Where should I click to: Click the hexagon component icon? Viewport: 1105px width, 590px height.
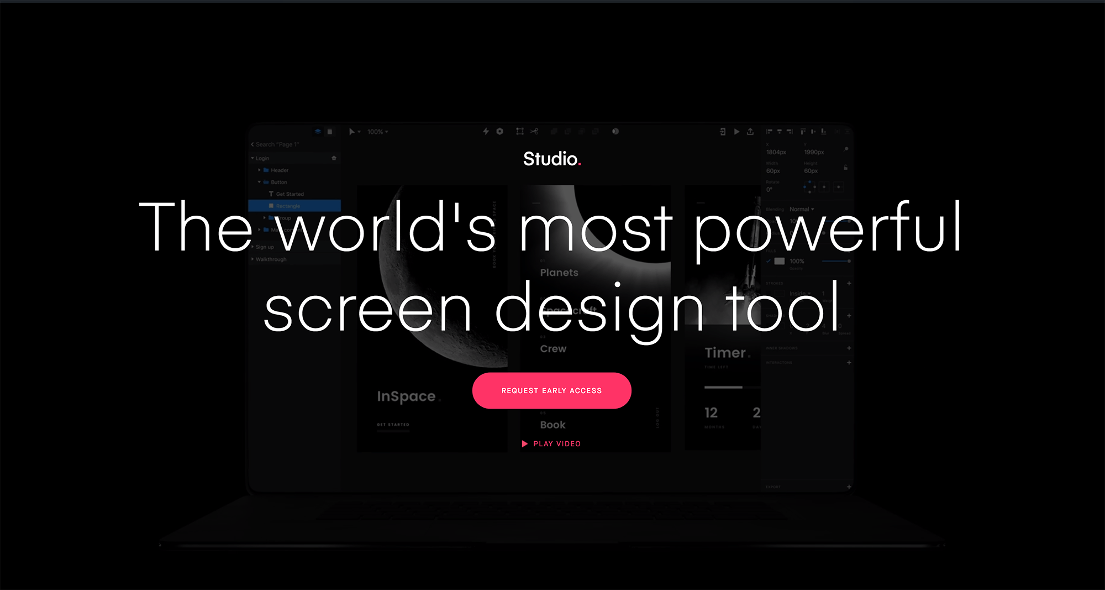[499, 132]
